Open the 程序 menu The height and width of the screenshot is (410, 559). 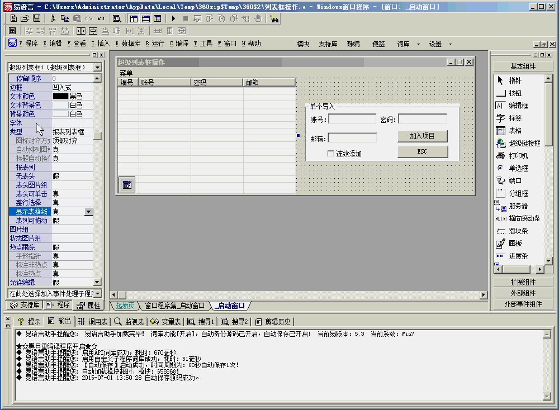point(28,44)
